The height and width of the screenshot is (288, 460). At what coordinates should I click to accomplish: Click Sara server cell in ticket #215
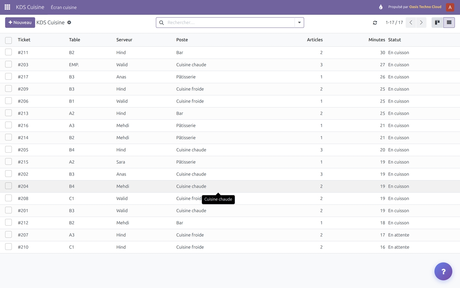tap(120, 162)
